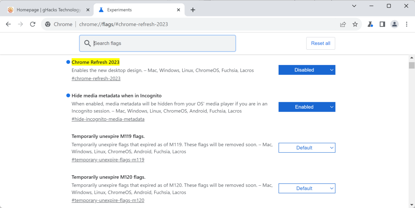Screen dimensions: 415x208
Task: Open the #hide-incognito-media-metadata link
Action: pos(108,119)
